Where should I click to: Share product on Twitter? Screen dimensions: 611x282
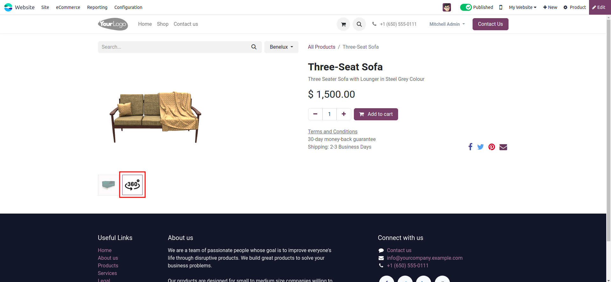click(x=481, y=147)
